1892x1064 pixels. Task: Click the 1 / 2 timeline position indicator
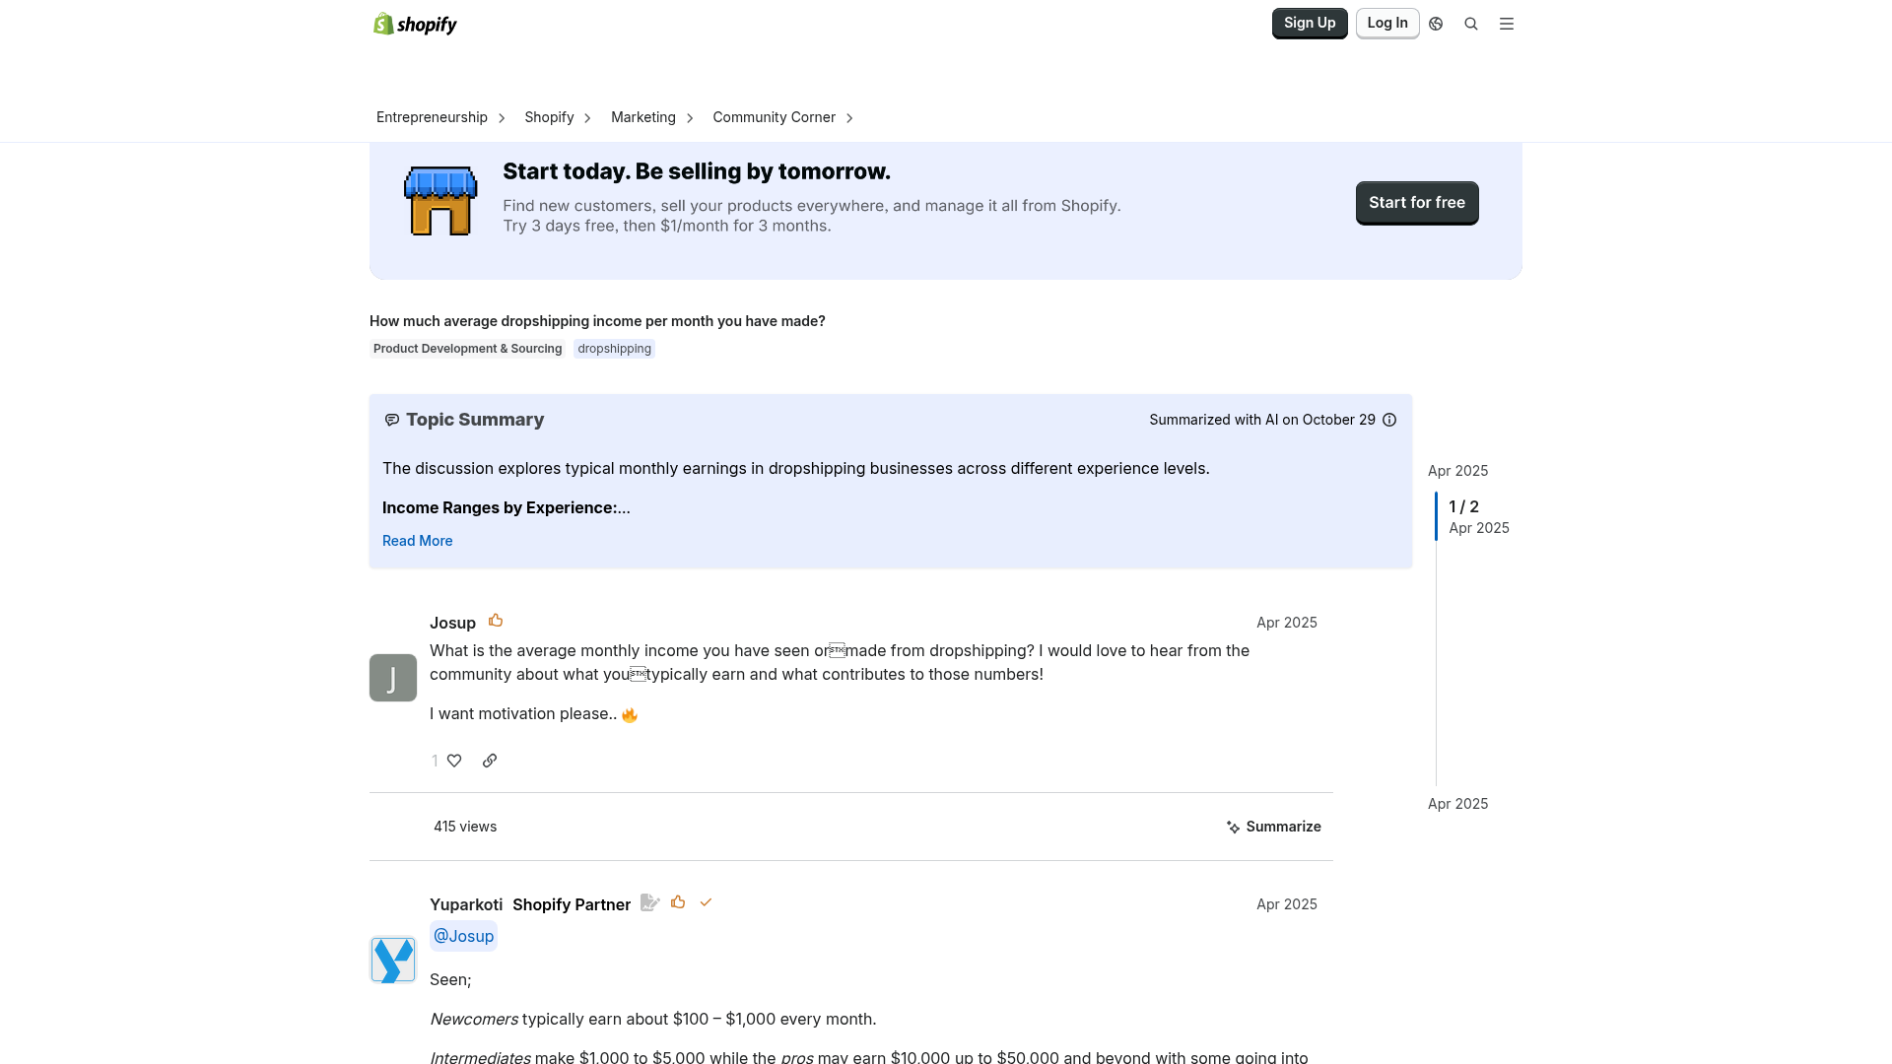click(x=1464, y=506)
